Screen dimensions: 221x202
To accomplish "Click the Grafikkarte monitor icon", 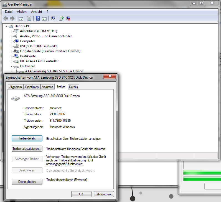I will (16, 56).
